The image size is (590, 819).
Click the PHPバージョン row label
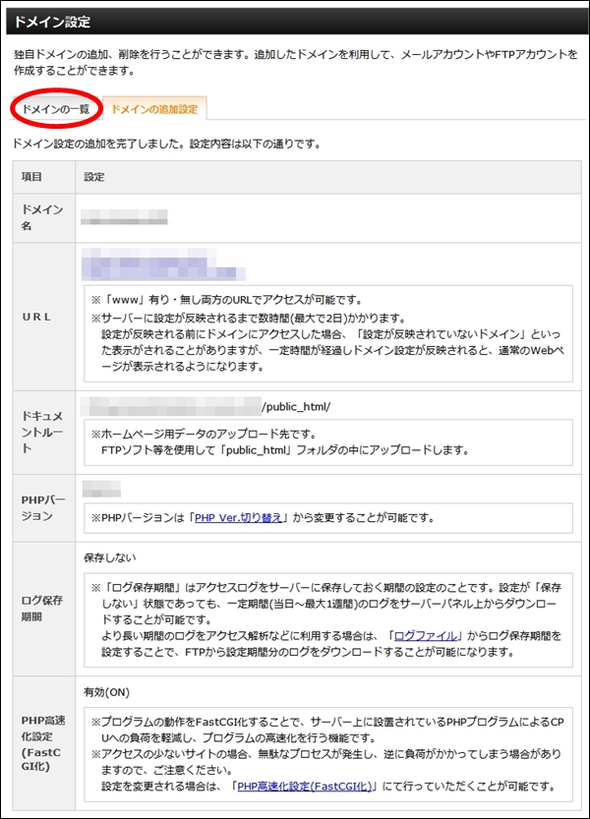[x=43, y=507]
